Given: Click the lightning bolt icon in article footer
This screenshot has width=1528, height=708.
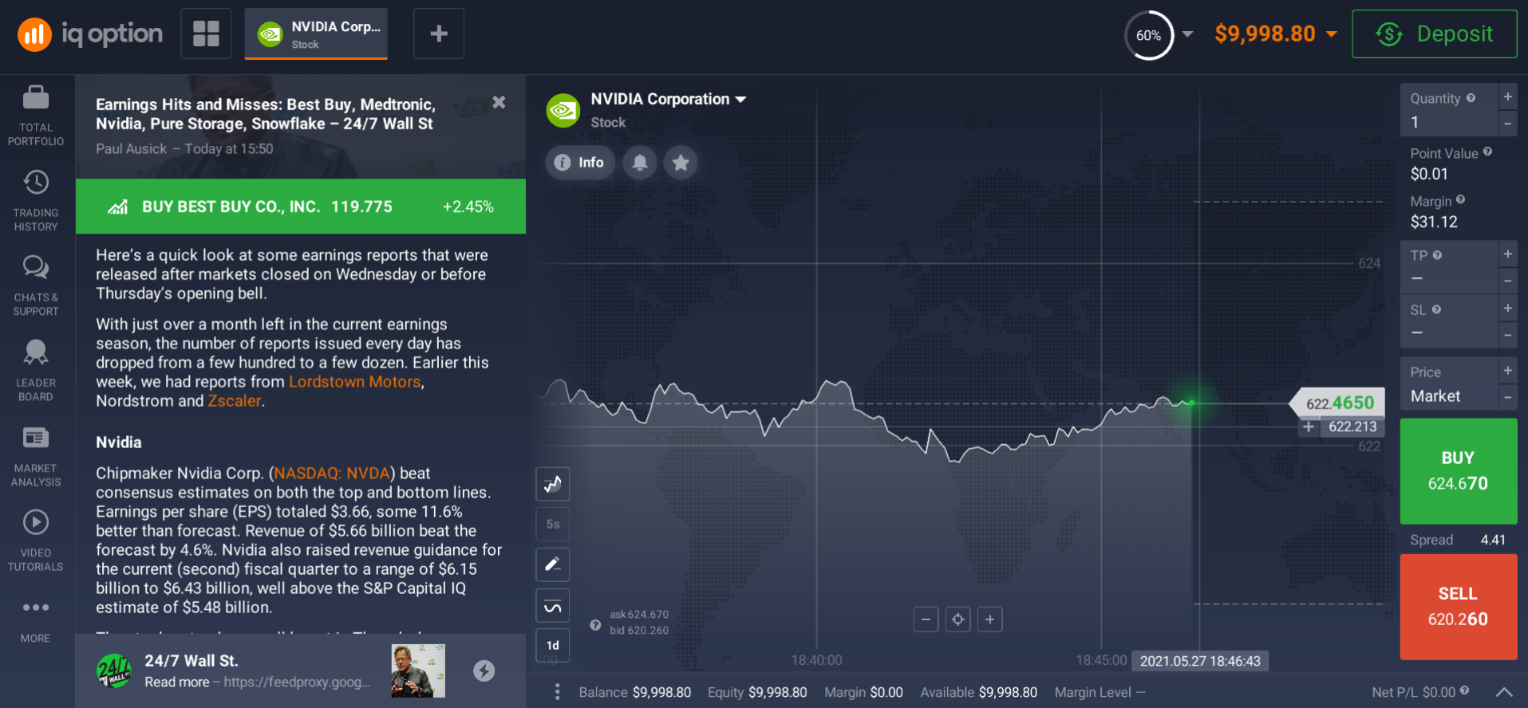Looking at the screenshot, I should point(484,671).
